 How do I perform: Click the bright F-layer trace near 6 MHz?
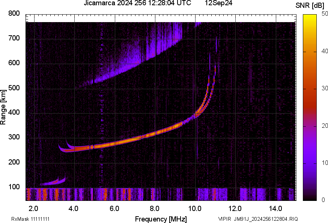[x=115, y=144]
